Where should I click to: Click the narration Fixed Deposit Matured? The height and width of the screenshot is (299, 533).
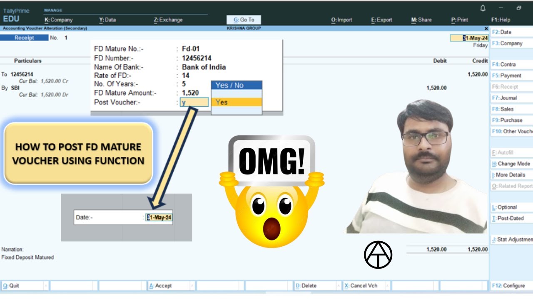27,257
